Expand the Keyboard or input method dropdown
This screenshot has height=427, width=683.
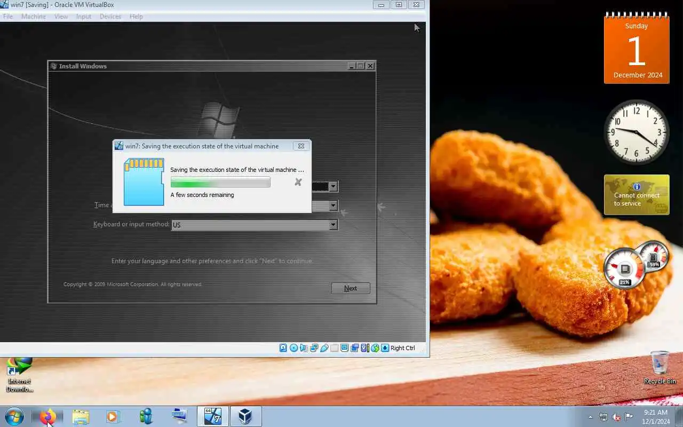(333, 225)
